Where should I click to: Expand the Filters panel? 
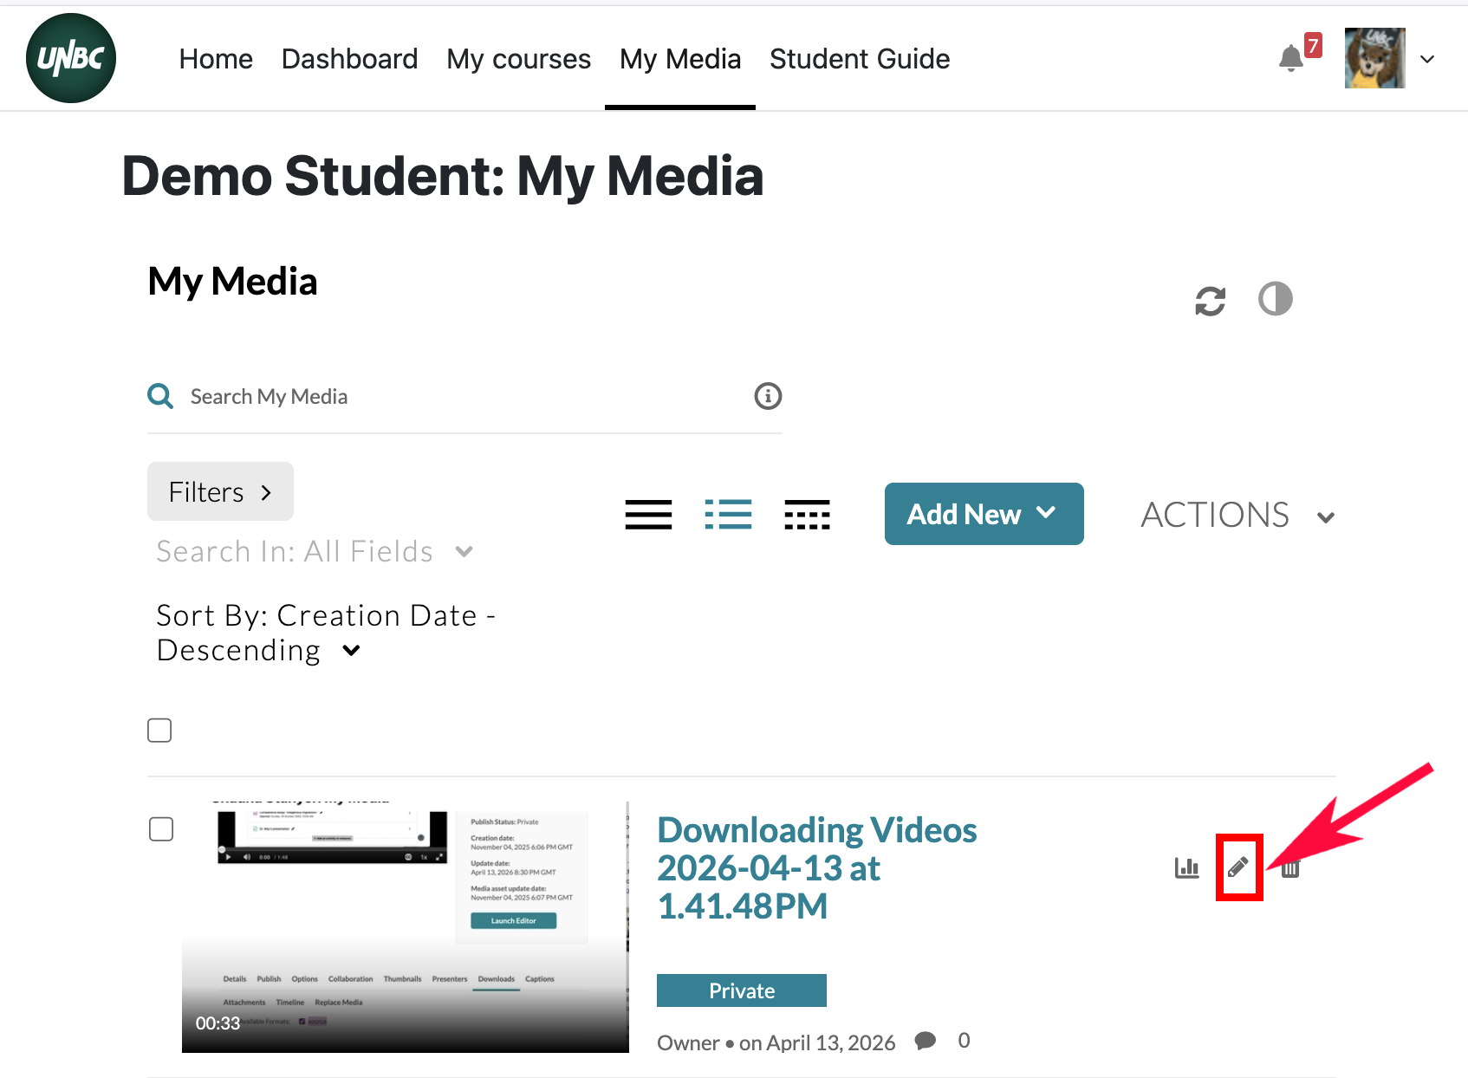tap(220, 491)
